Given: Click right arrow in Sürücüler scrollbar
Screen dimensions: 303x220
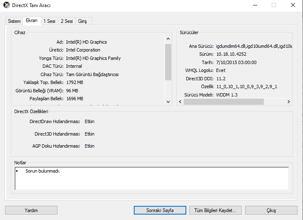Looking at the screenshot, I should (x=289, y=101).
